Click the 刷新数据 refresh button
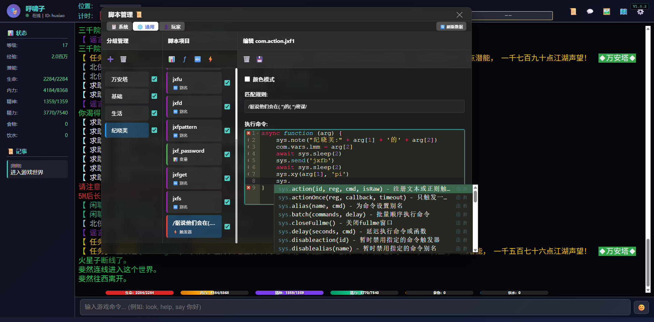 pos(451,26)
